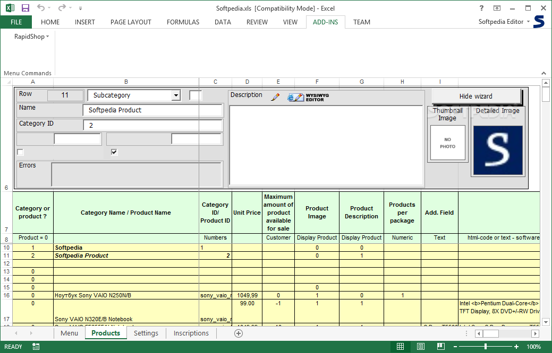Viewport: 552px width, 353px height.
Task: Open the DATA ribbon tab
Action: (x=223, y=22)
